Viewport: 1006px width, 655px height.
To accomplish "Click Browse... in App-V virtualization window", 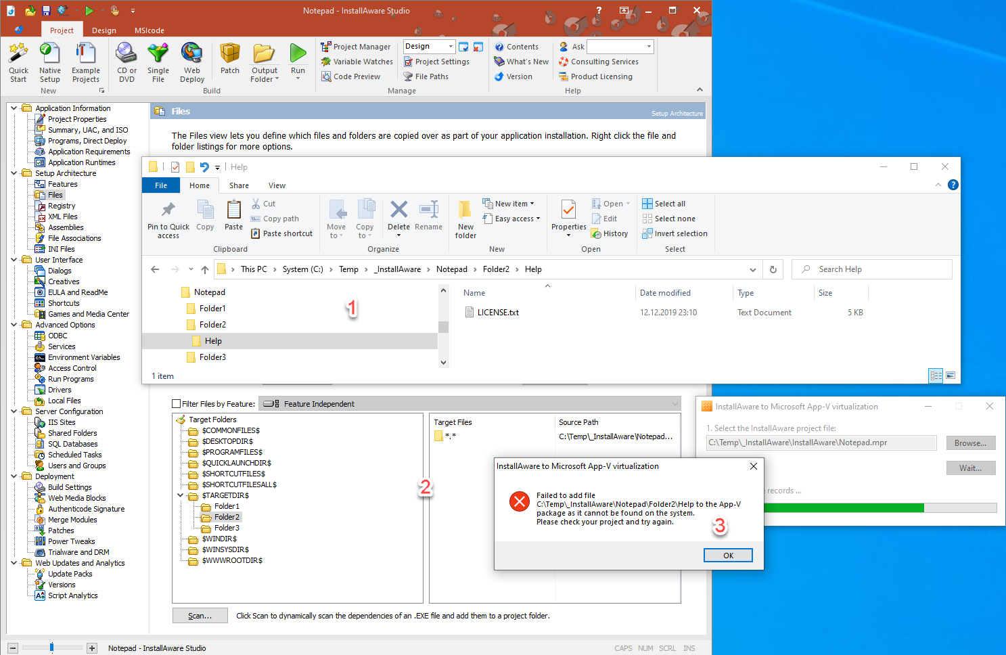I will click(x=971, y=443).
